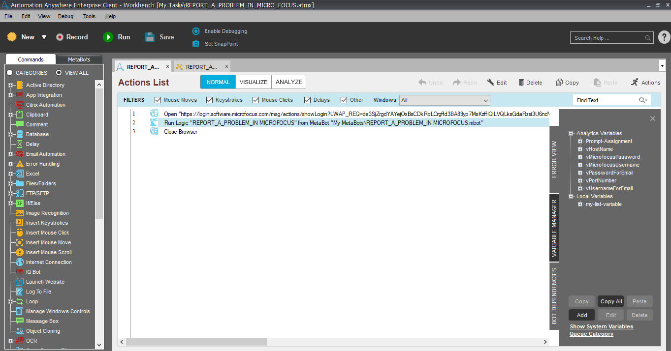This screenshot has height=351, width=671.
Task: Select the Citrix Automation command icon
Action: click(20, 105)
